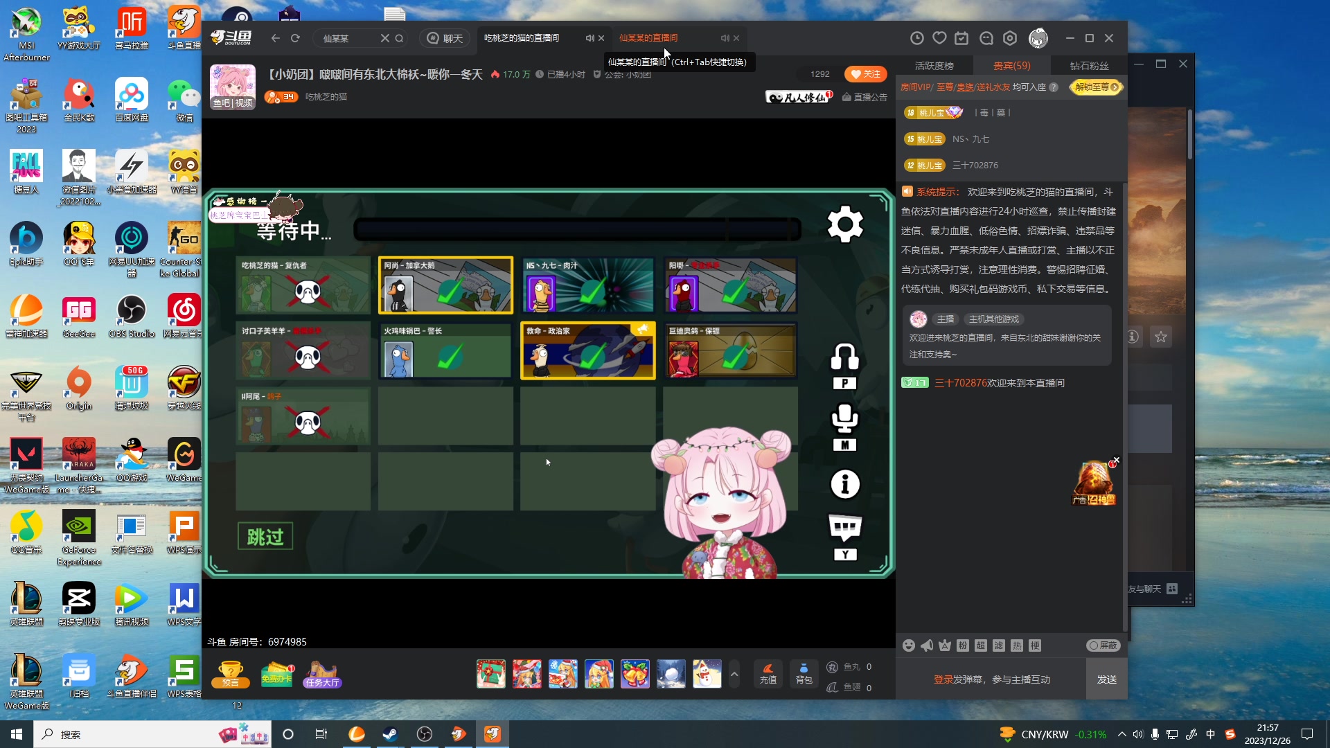Click the 跳过 skip button

(x=265, y=537)
